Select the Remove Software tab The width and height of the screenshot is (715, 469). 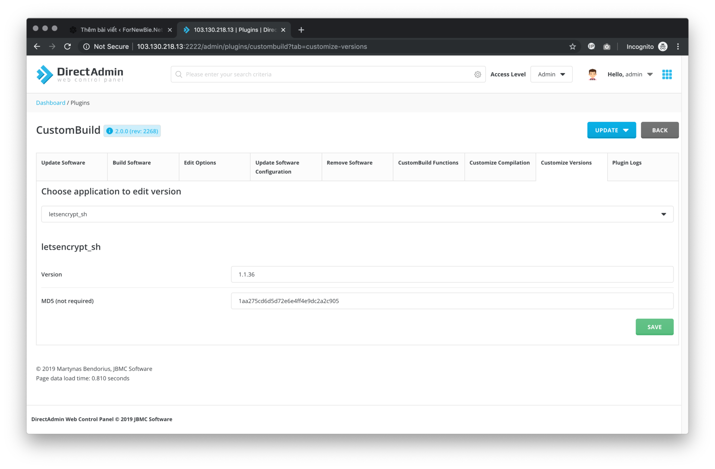coord(357,167)
